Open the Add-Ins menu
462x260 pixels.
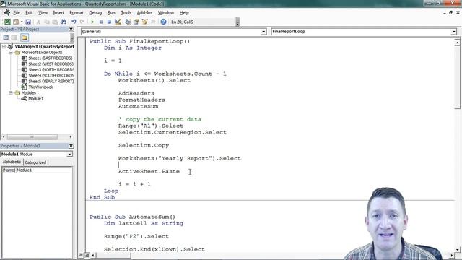coord(144,13)
